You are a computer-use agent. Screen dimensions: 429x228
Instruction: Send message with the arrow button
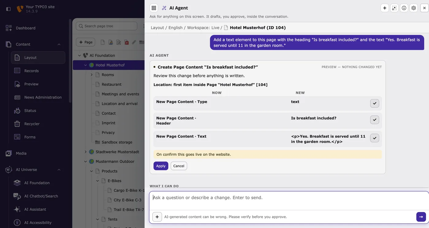421,217
